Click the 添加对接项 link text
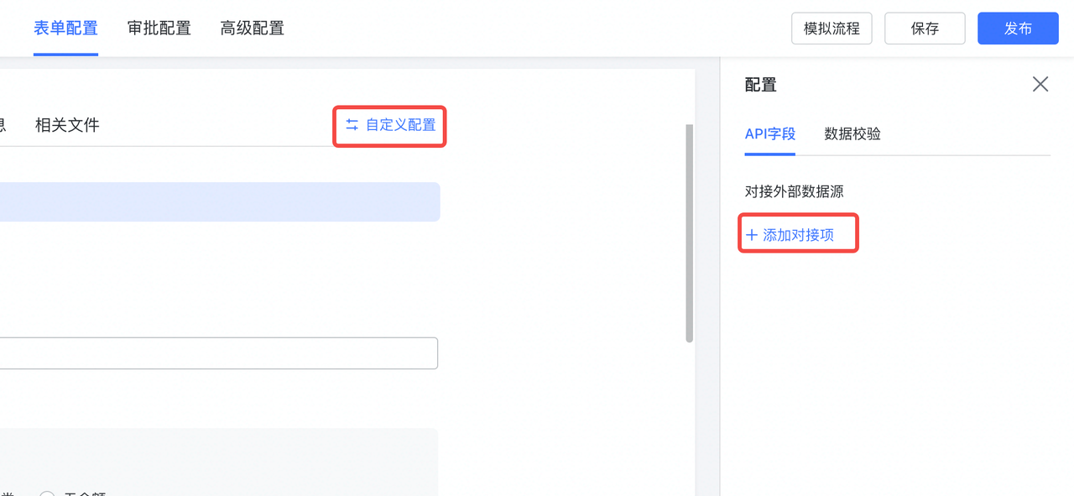The image size is (1074, 496). point(798,235)
